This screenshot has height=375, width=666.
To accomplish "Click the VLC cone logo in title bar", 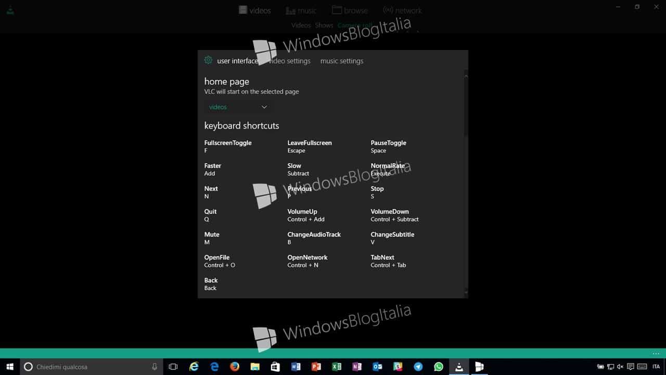I will 10,9.
